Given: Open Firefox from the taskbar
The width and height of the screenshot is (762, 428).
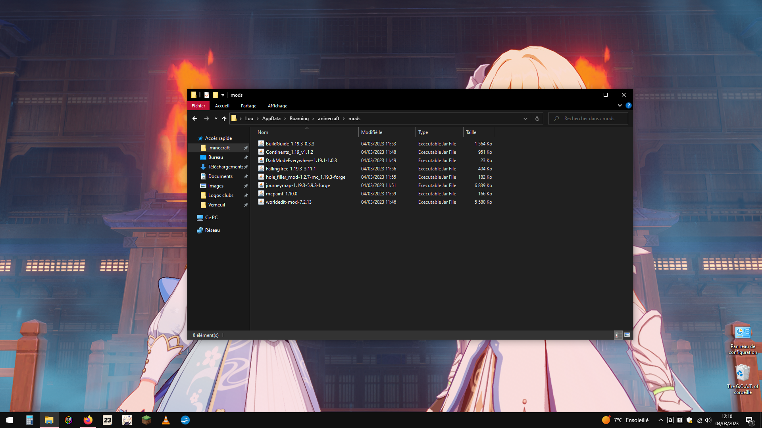Looking at the screenshot, I should (88, 420).
